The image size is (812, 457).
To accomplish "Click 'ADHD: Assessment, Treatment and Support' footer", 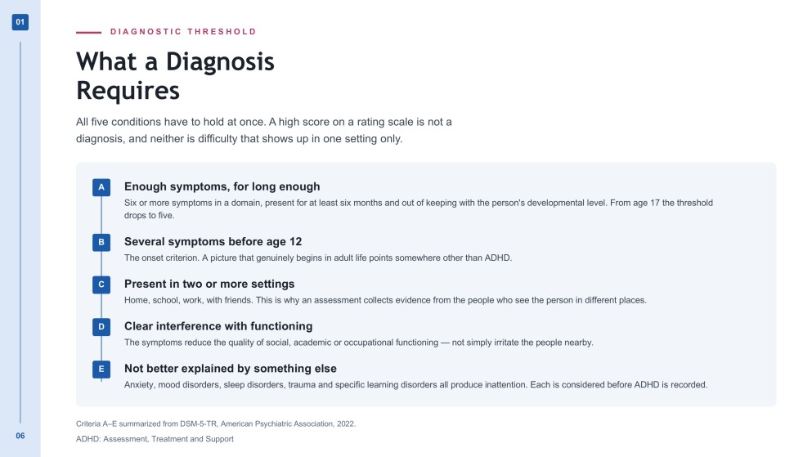I will pos(155,439).
